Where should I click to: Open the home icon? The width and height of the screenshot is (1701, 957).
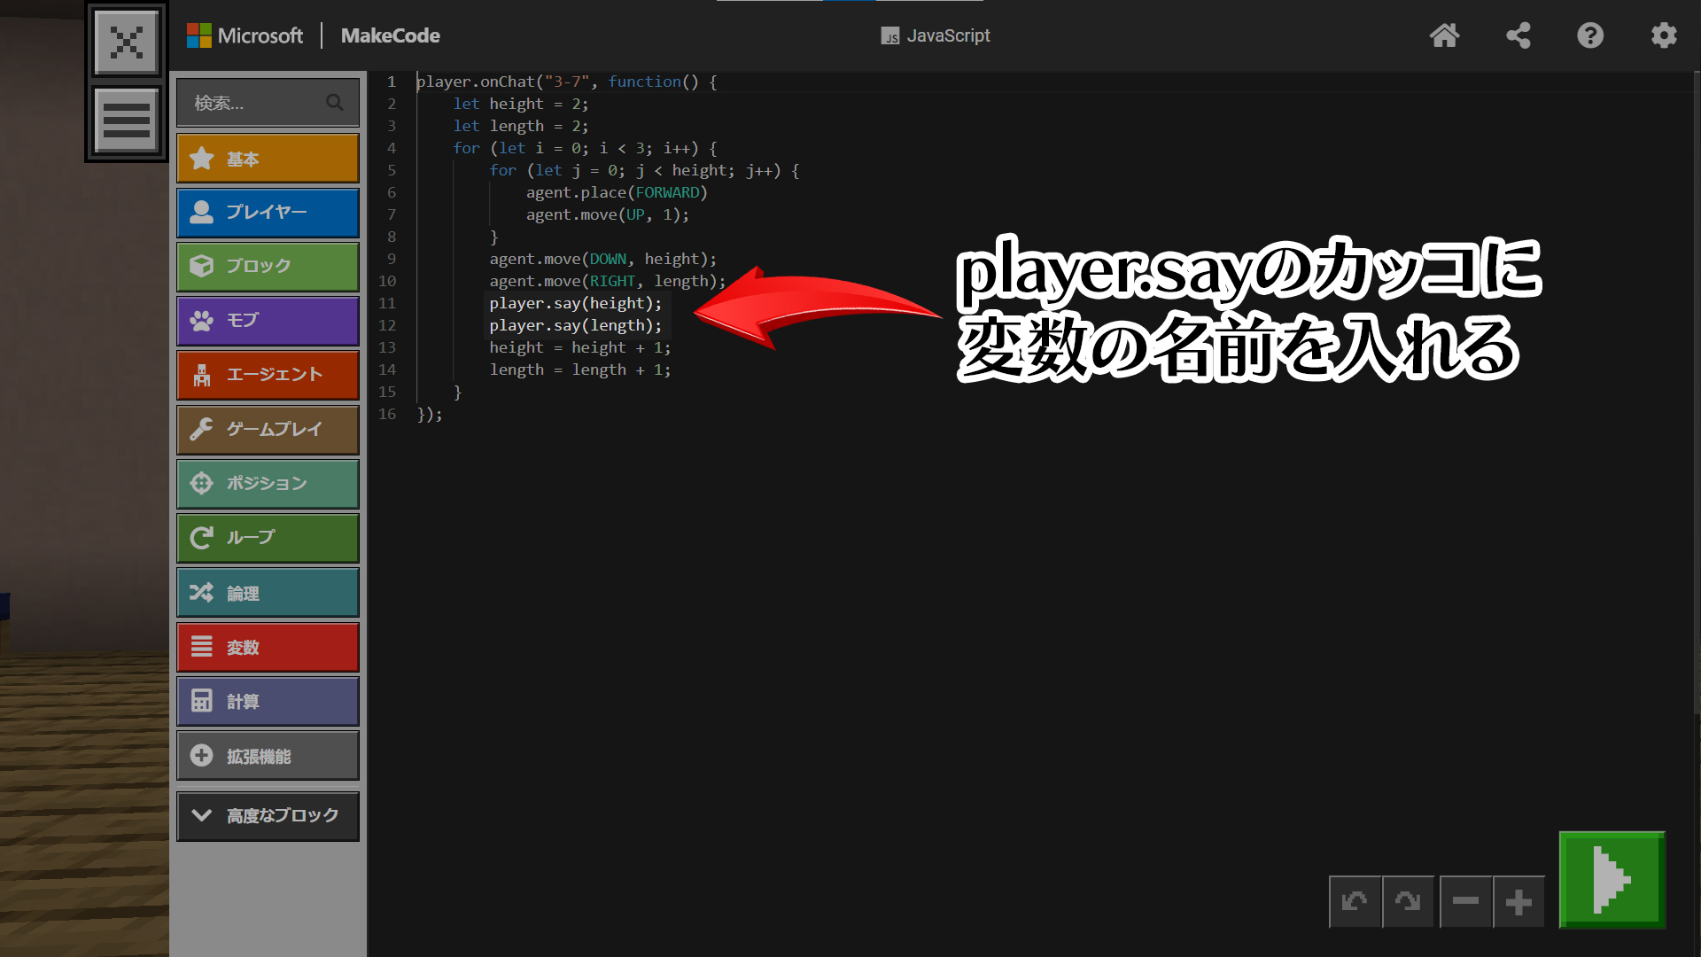pos(1444,35)
